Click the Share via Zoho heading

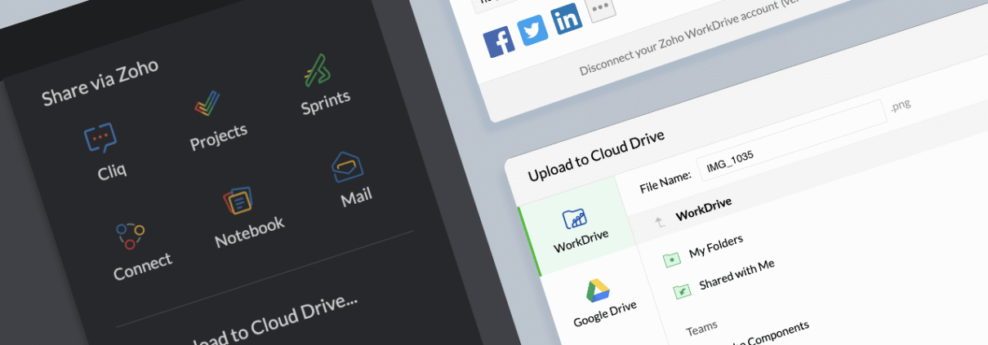point(100,81)
